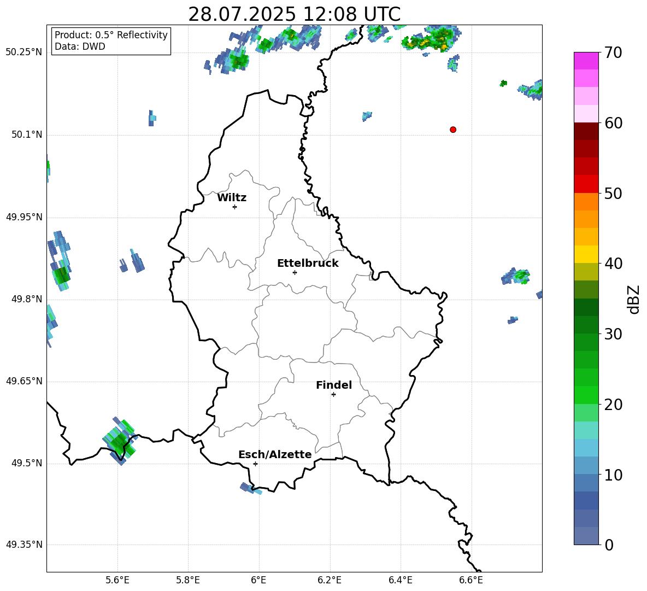Screen dimensions: 647x591
Task: Click the 40 tick label on colorbar
Action: (613, 264)
